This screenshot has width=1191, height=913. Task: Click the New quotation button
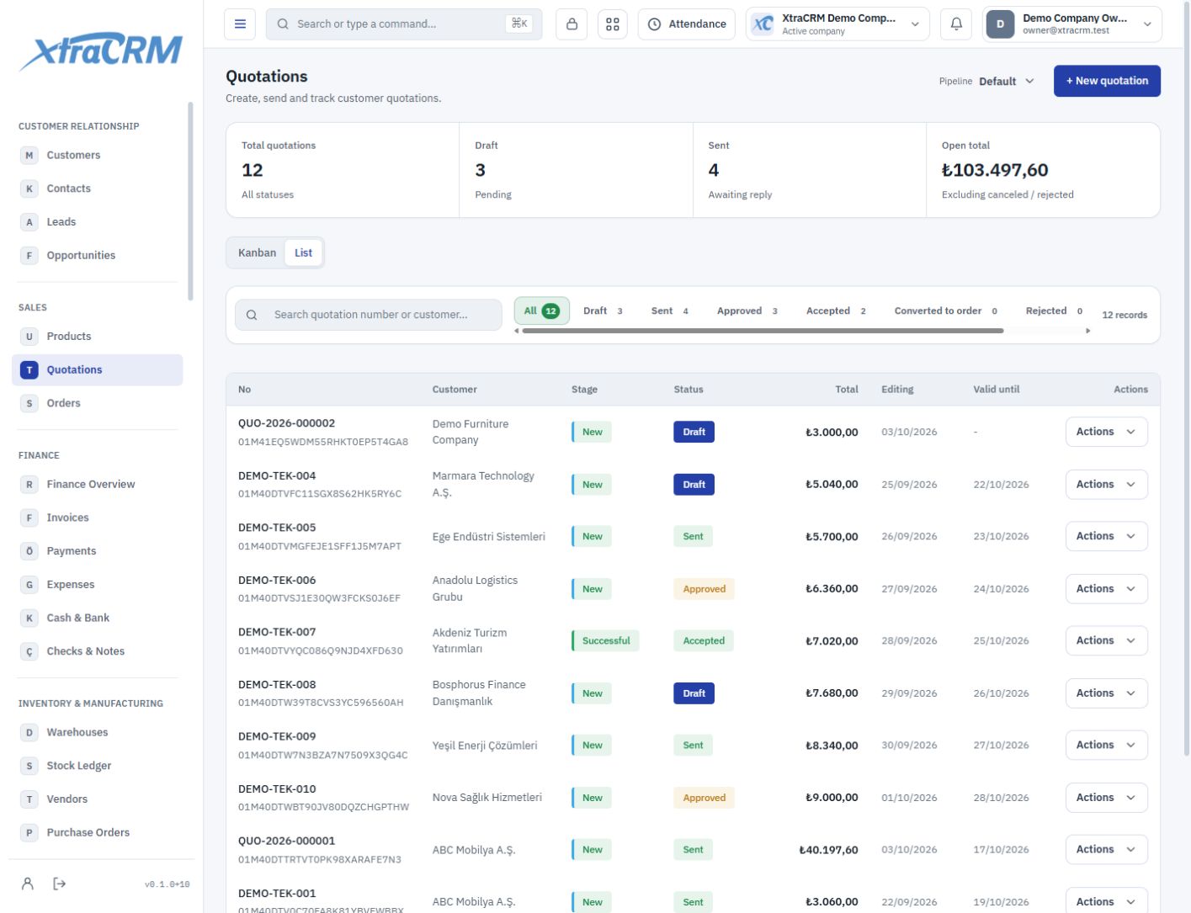(1107, 81)
